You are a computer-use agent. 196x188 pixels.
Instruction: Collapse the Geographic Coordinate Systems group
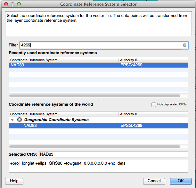point(12,120)
